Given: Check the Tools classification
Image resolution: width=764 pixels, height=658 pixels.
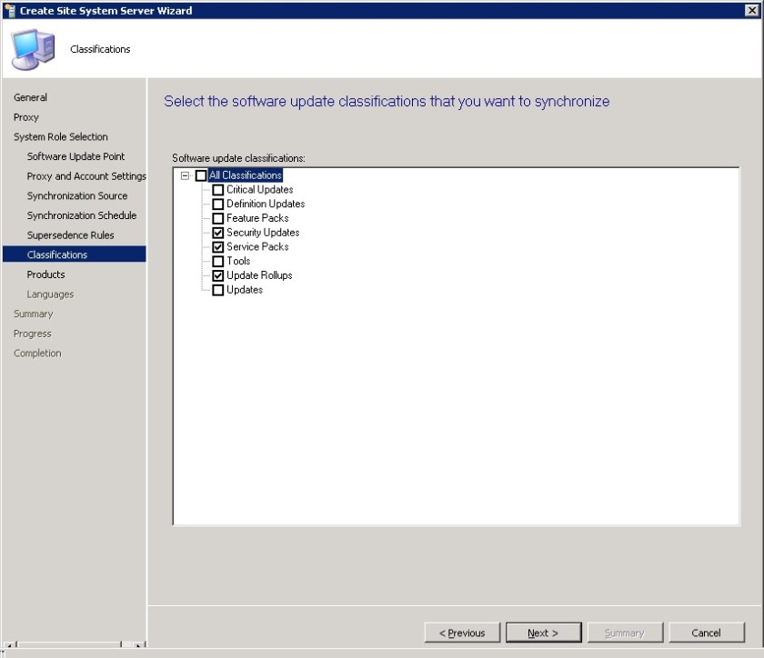Looking at the screenshot, I should pos(217,261).
